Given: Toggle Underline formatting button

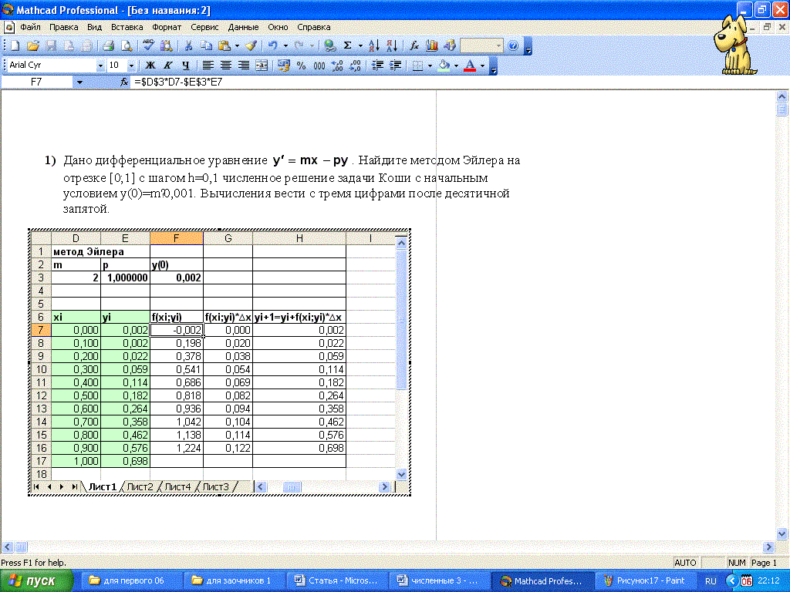Looking at the screenshot, I should pos(185,66).
